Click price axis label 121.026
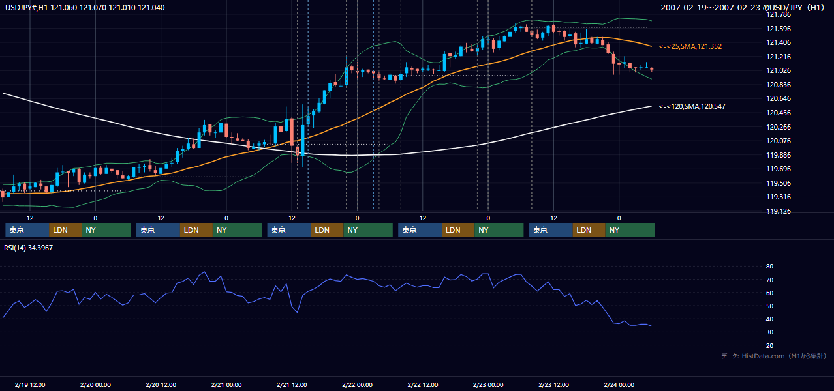This screenshot has height=391, width=834. [x=778, y=70]
